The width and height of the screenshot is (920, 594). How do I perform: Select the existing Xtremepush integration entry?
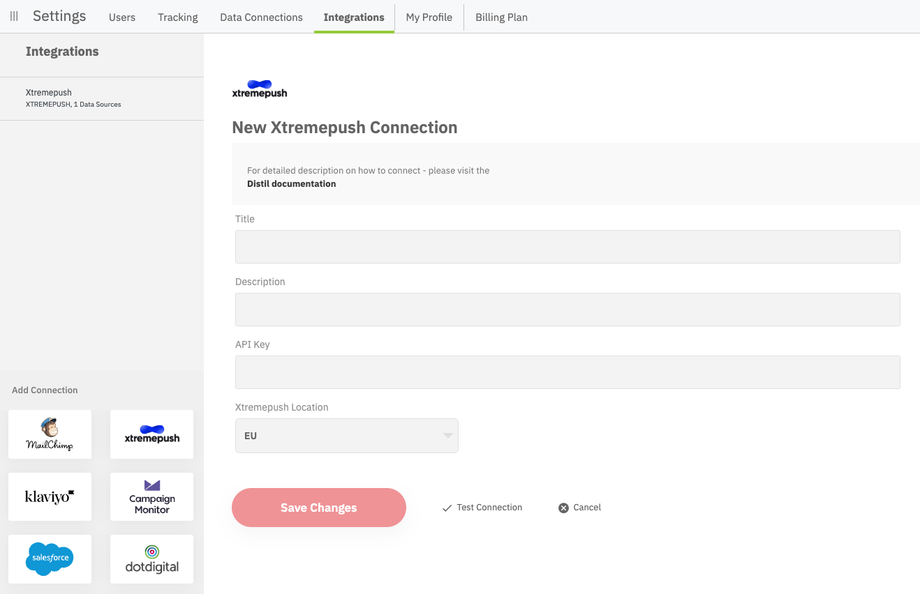(102, 98)
